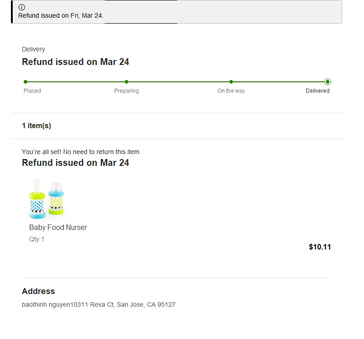364x339 pixels.
Task: Click the Delivered label text
Action: (317, 91)
